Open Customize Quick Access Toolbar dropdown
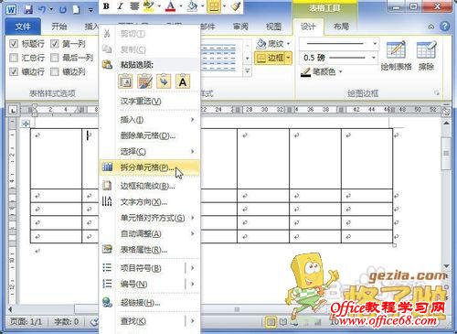Screen dimensions: 457x334 click(x=90, y=10)
